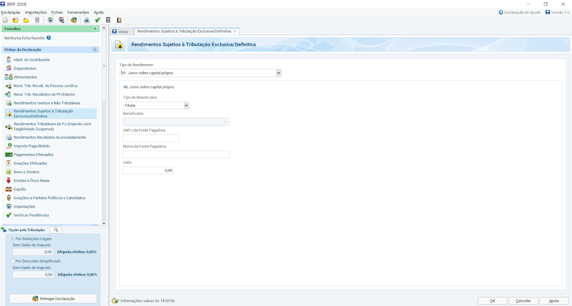Click the trash can delete icon
This screenshot has height=306, width=572.
37,20
